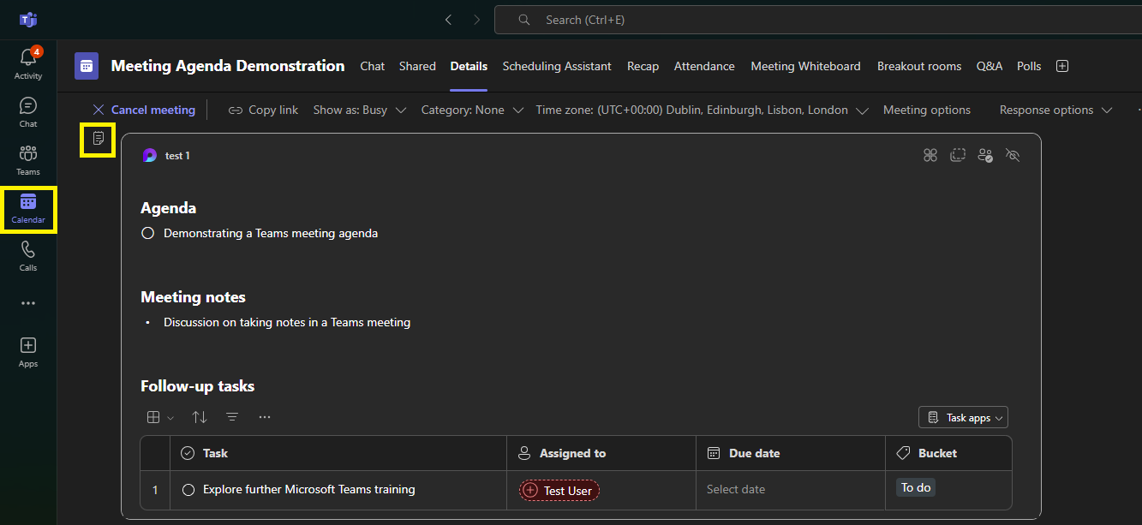Click the Loop components icon in the notes header
The height and width of the screenshot is (525, 1142).
click(930, 155)
